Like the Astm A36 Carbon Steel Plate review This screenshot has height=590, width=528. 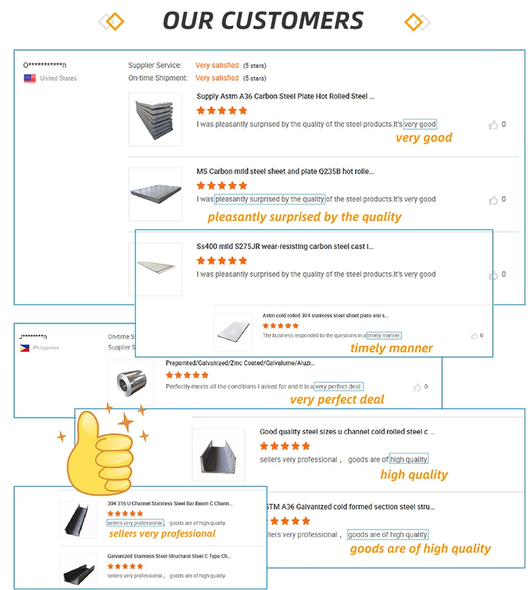click(494, 124)
